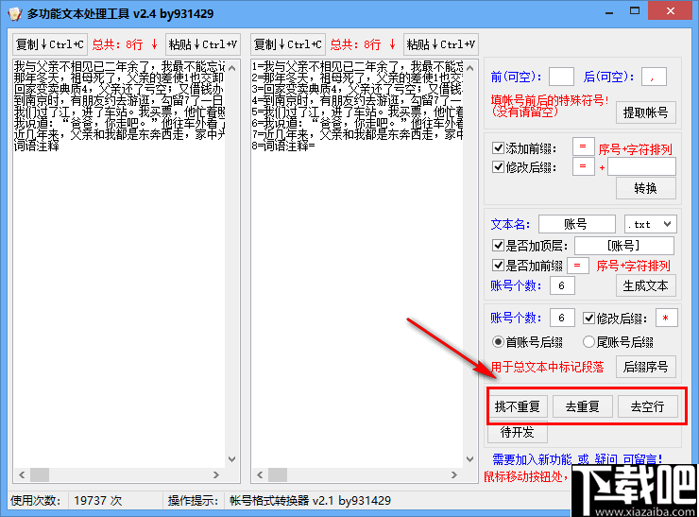The height and width of the screenshot is (517, 699).
Task: Minimize the window
Action: [609, 12]
